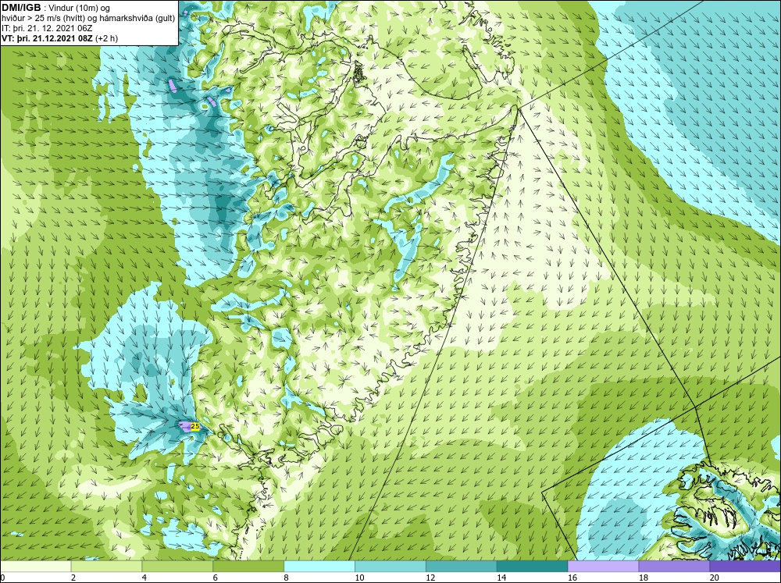
Task: Click the legend scale number 6
Action: point(216,578)
